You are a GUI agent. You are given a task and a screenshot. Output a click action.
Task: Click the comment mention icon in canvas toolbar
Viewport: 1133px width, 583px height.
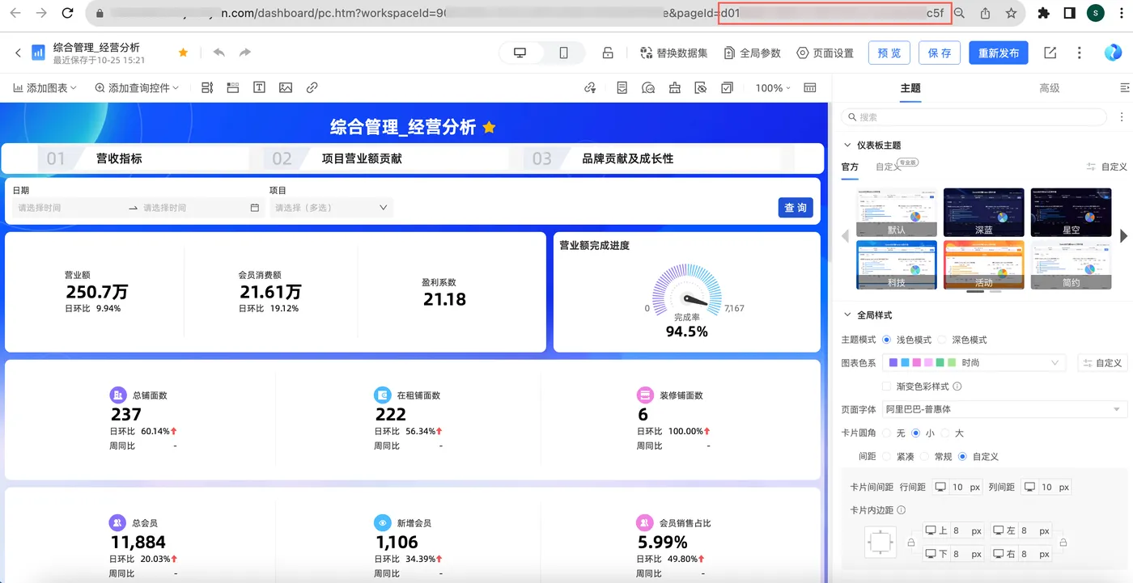pos(648,88)
